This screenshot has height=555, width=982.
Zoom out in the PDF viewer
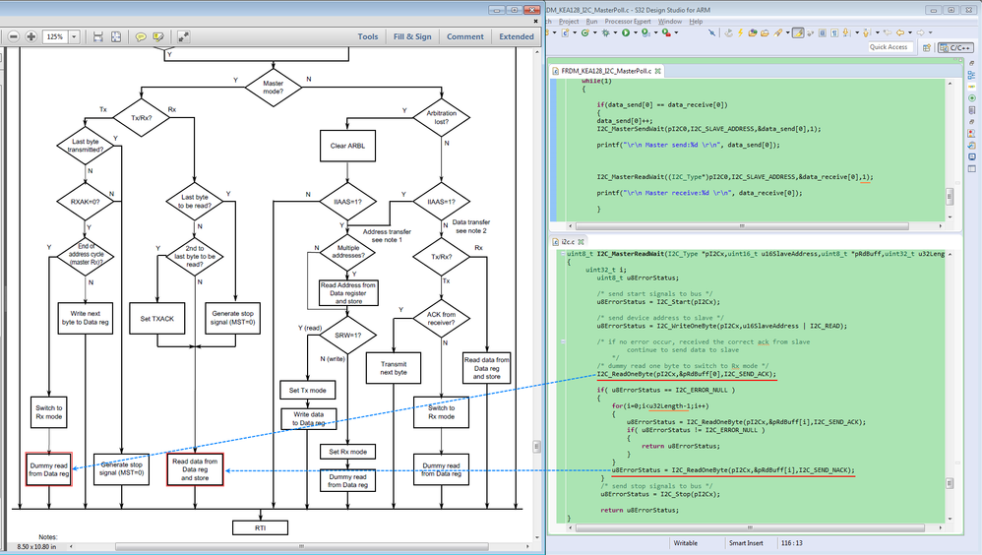13,37
